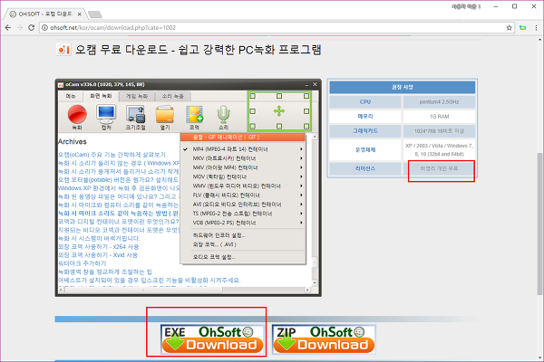Click the pentium4 2.5GHz cell
Viewport: 544px width, 362px height.
[x=439, y=102]
